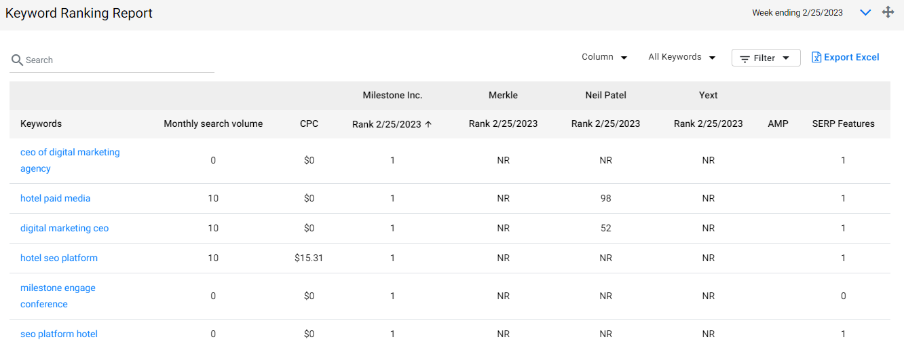This screenshot has width=904, height=346.
Task: Open the All Keywords dropdown
Action: [x=682, y=57]
